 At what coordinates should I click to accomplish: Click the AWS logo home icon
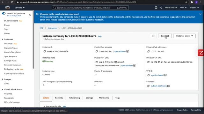pos(7,8)
